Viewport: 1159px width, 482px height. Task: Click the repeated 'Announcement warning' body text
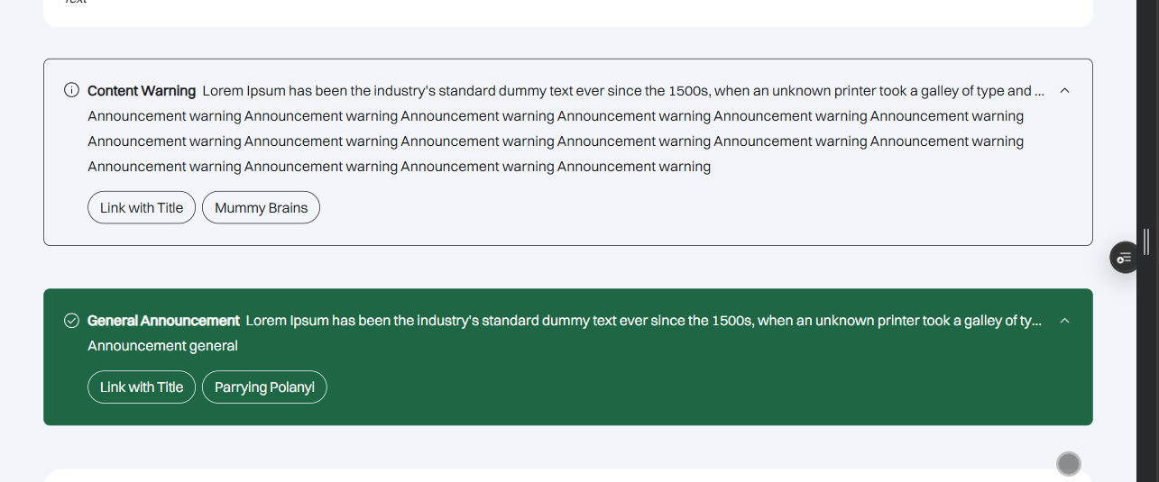555,141
